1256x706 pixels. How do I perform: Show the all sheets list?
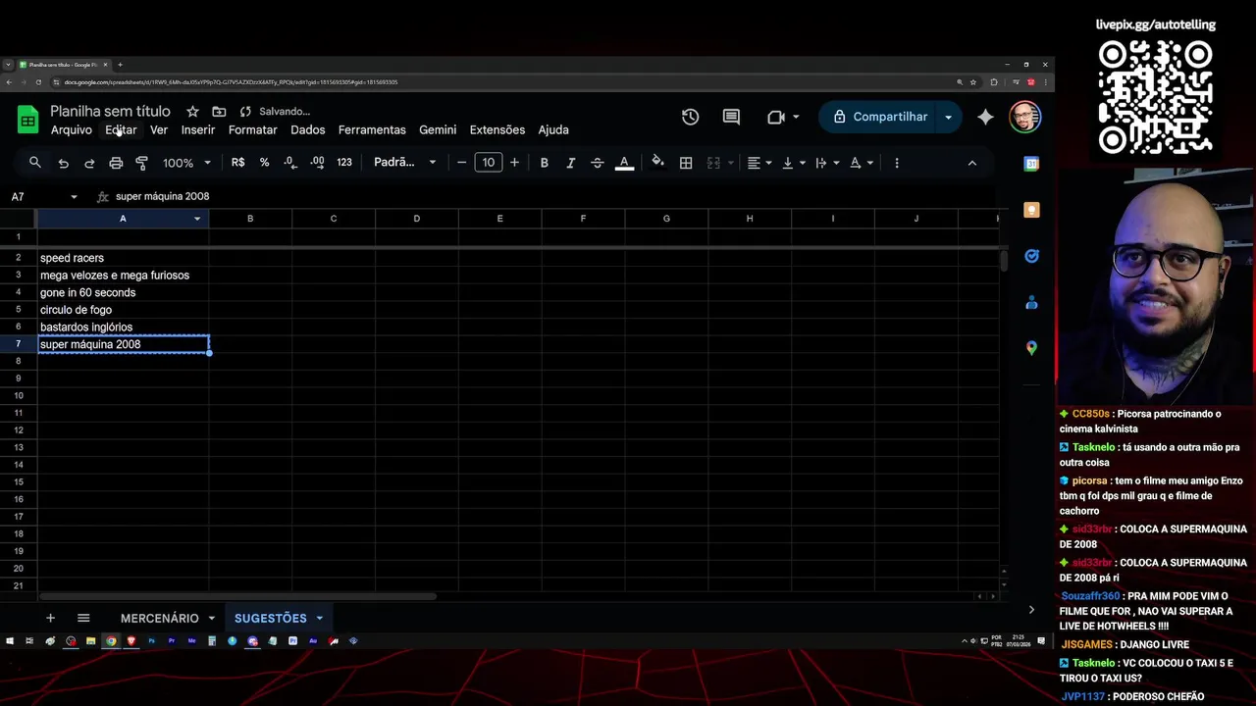coord(83,618)
